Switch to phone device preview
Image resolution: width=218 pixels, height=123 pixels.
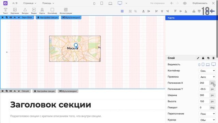point(94,3)
